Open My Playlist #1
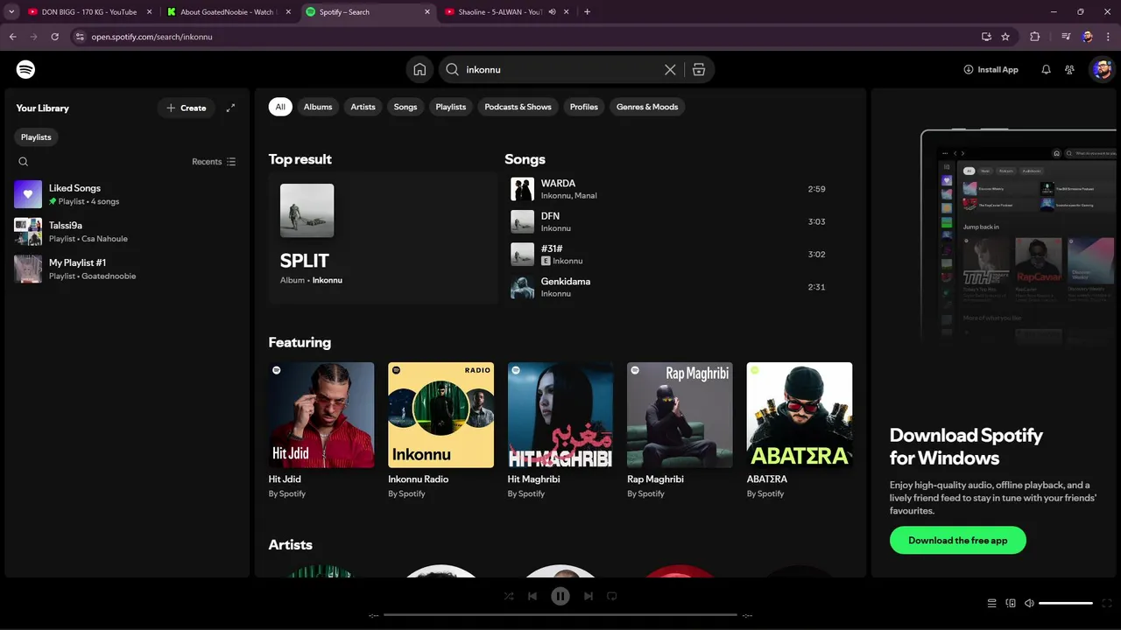The height and width of the screenshot is (630, 1121). pyautogui.click(x=127, y=269)
